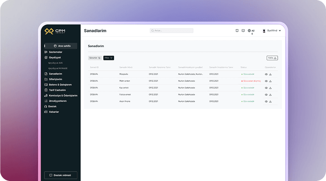326x181 pixels.
Task: Open the AZE language selector
Action: pyautogui.click(x=251, y=31)
